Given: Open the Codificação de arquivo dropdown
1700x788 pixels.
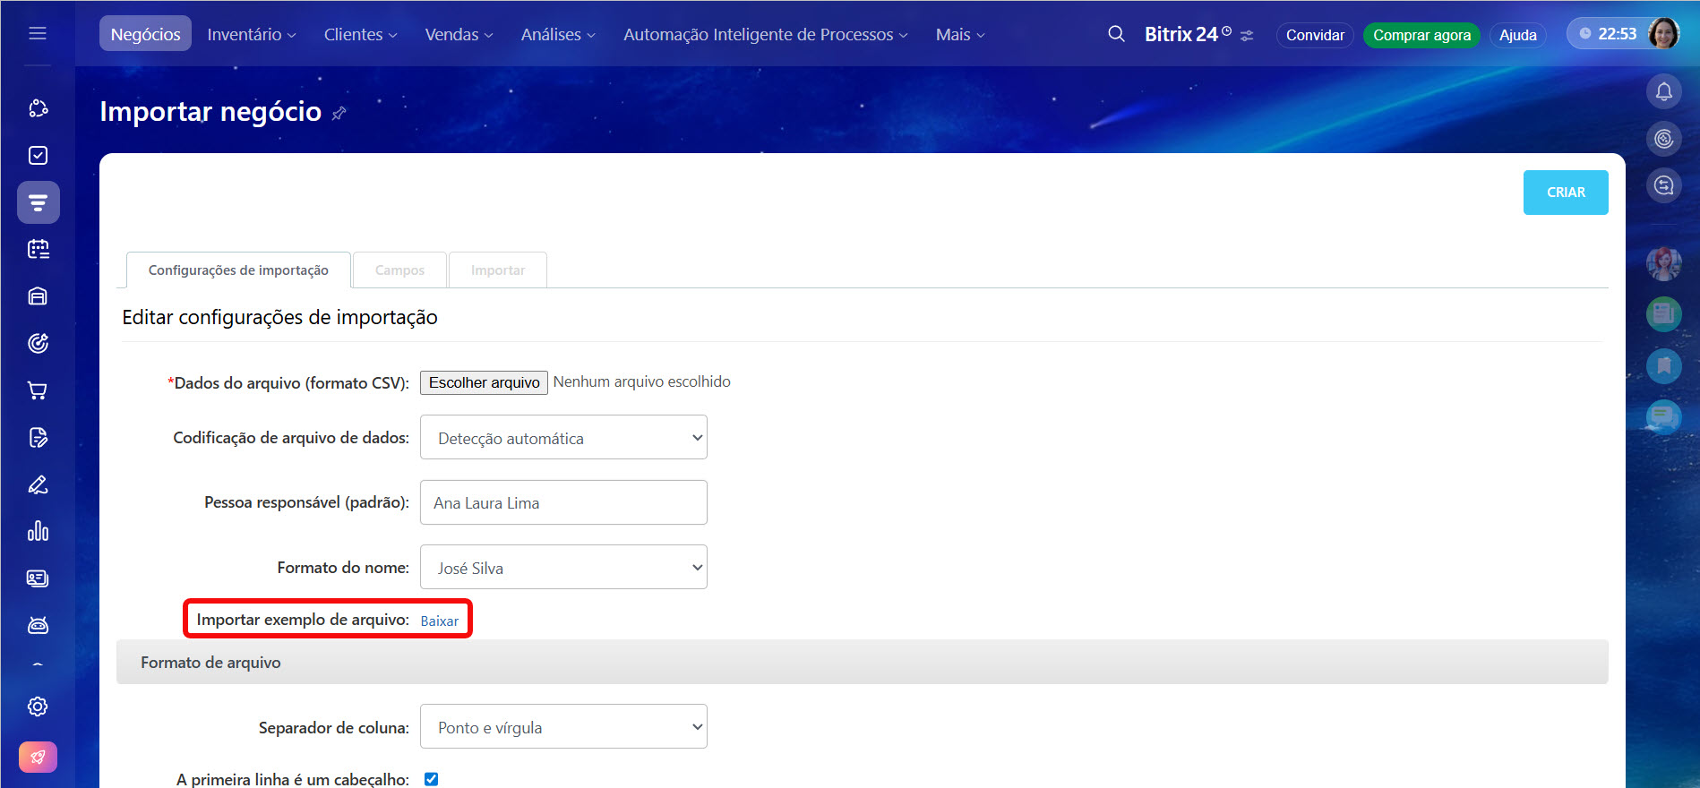Looking at the screenshot, I should (x=563, y=438).
